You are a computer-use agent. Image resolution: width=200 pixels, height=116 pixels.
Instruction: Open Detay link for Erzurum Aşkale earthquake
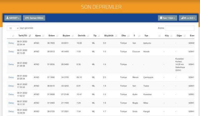[x=11, y=51]
